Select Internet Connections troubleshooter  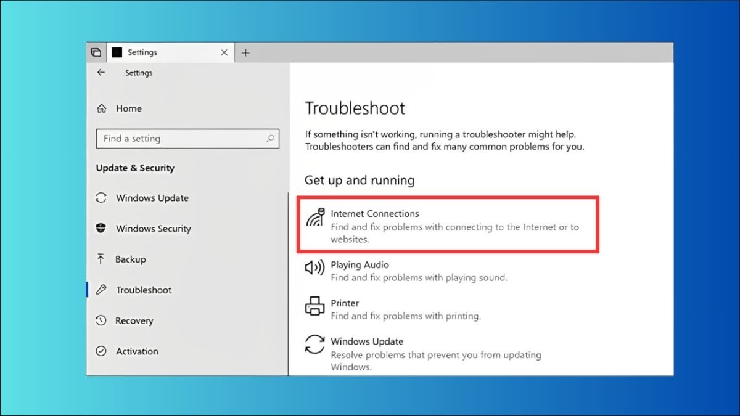448,224
